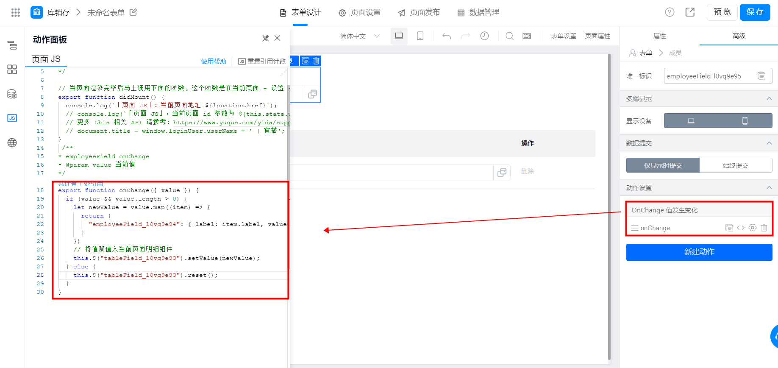Image resolution: width=778 pixels, height=368 pixels.
Task: Collapse the 动作设置 section
Action: point(769,187)
